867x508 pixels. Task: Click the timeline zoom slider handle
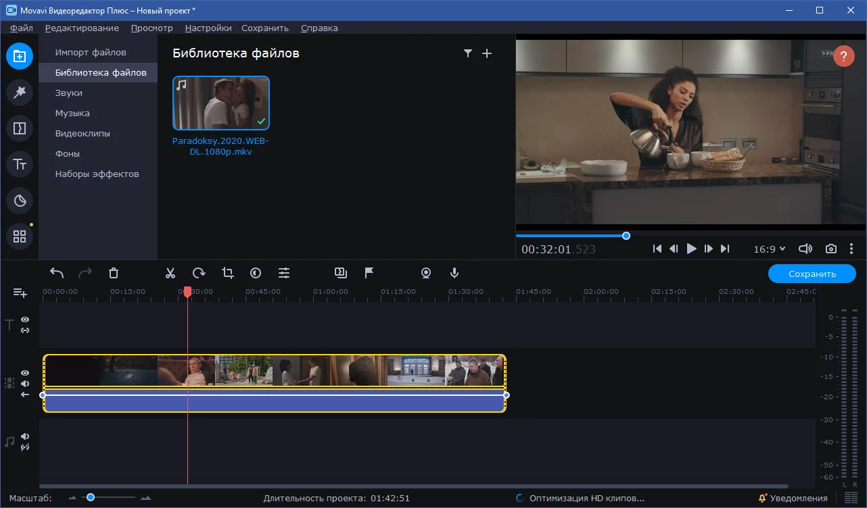click(x=90, y=497)
